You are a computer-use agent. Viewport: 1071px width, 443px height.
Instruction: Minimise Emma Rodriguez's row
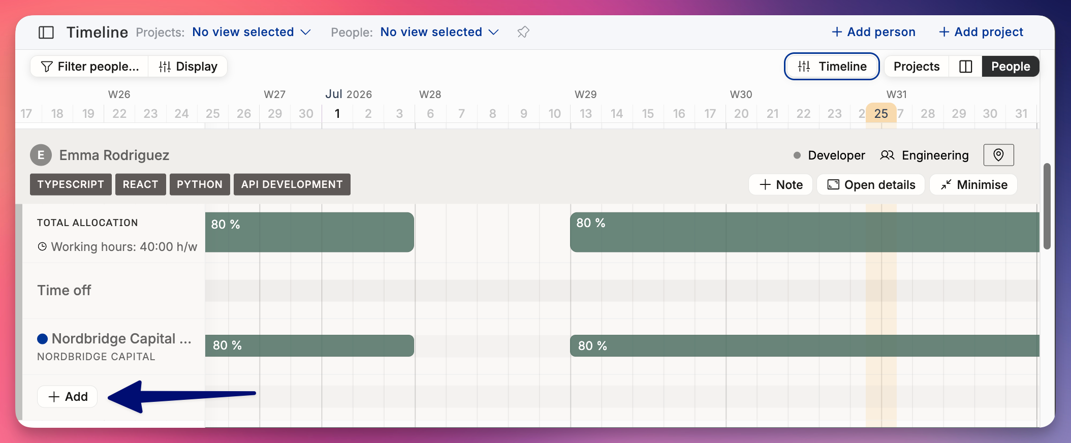pyautogui.click(x=973, y=184)
